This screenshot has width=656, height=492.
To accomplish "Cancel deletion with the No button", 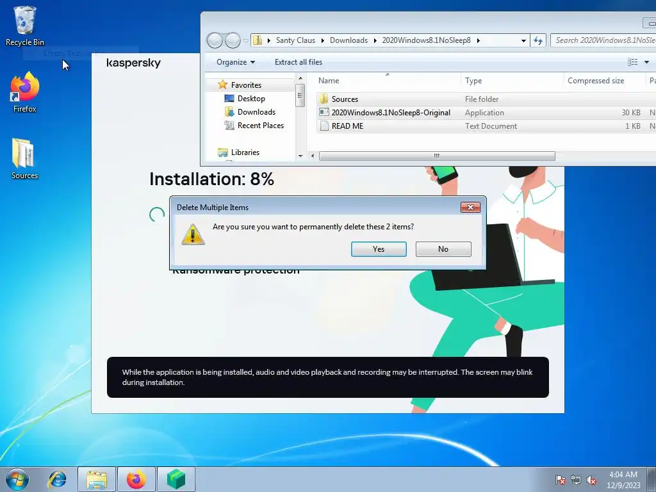I will tap(443, 249).
